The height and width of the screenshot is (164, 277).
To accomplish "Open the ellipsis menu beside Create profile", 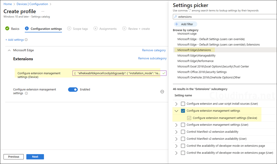I will pyautogui.click(x=42, y=12).
